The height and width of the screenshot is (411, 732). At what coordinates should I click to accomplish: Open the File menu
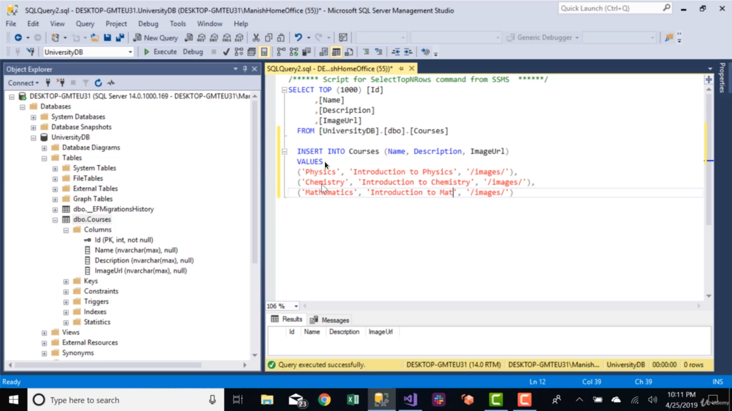pos(11,24)
